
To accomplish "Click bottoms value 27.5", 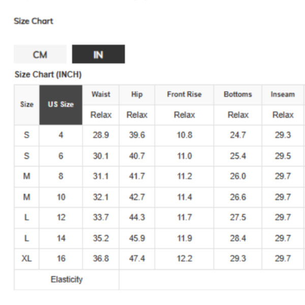I will (238, 218).
